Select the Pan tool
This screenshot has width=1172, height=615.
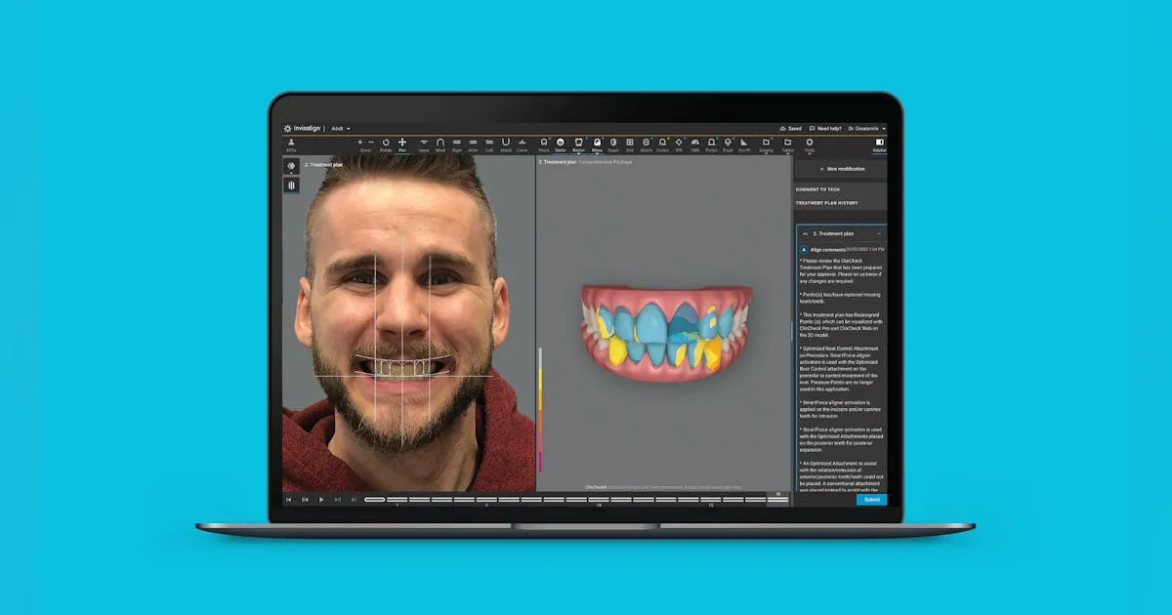click(401, 143)
